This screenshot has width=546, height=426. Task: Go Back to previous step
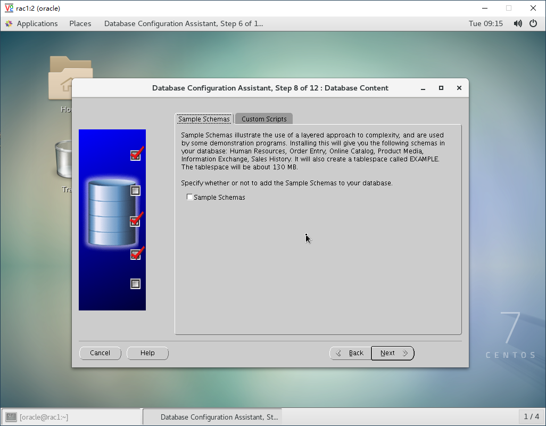pyautogui.click(x=350, y=353)
